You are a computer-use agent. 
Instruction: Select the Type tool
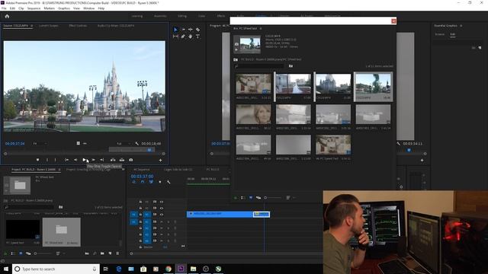pyautogui.click(x=197, y=37)
